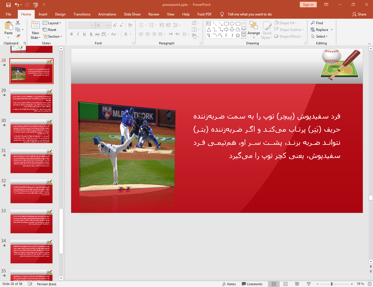This screenshot has height=287, width=373.
Task: Open the Shape Fill dropdown
Action: 286,23
